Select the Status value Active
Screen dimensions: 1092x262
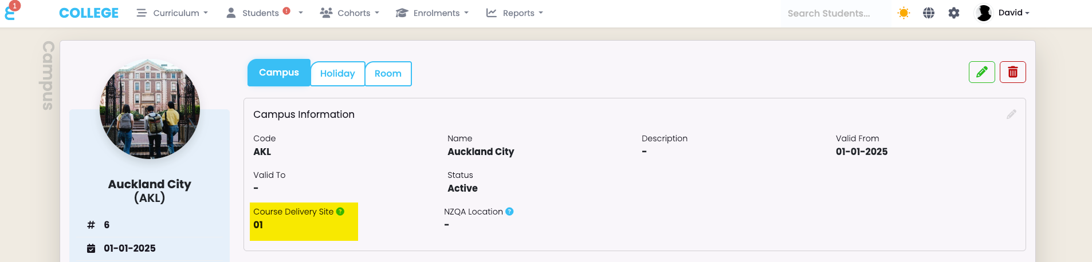[462, 188]
